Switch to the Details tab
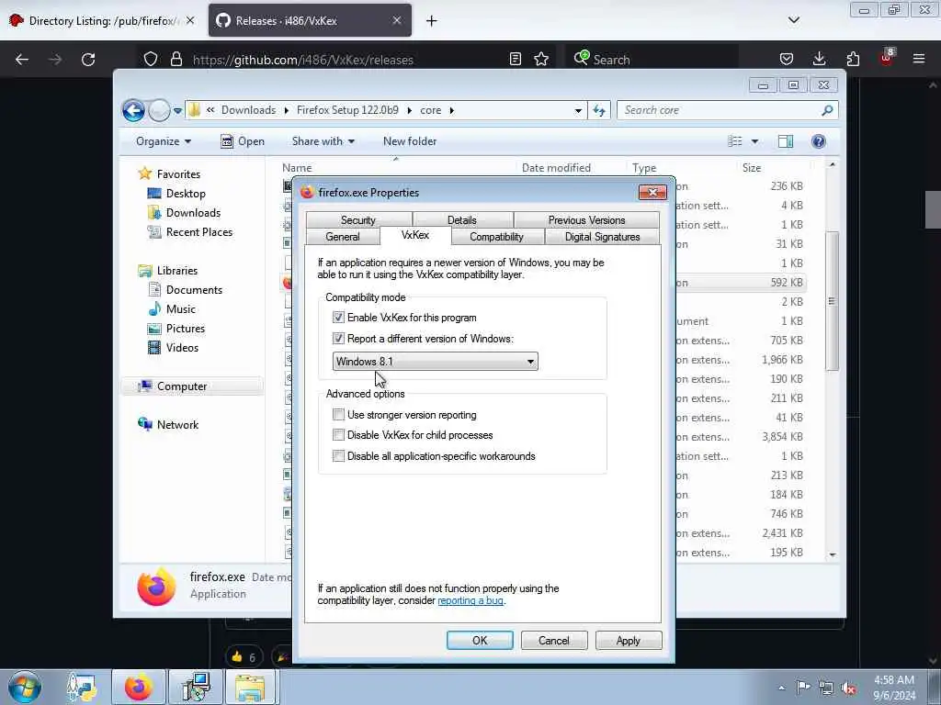This screenshot has height=705, width=941. pyautogui.click(x=462, y=220)
